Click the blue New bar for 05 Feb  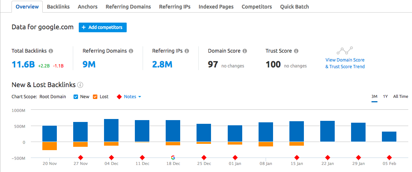coord(389,137)
